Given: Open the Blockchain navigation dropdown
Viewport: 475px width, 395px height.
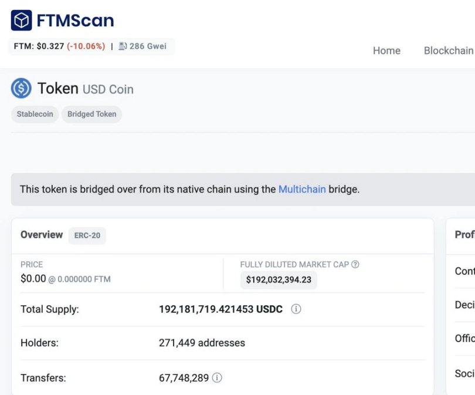Looking at the screenshot, I should 448,51.
